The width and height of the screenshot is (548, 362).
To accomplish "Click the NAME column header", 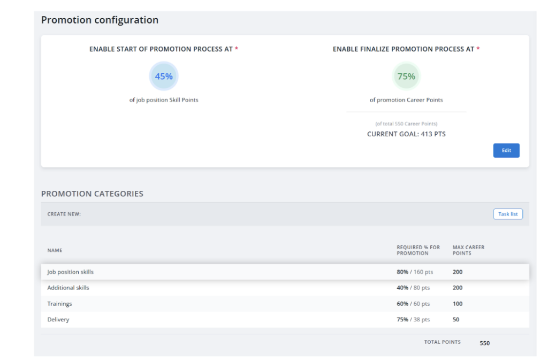I will 55,250.
